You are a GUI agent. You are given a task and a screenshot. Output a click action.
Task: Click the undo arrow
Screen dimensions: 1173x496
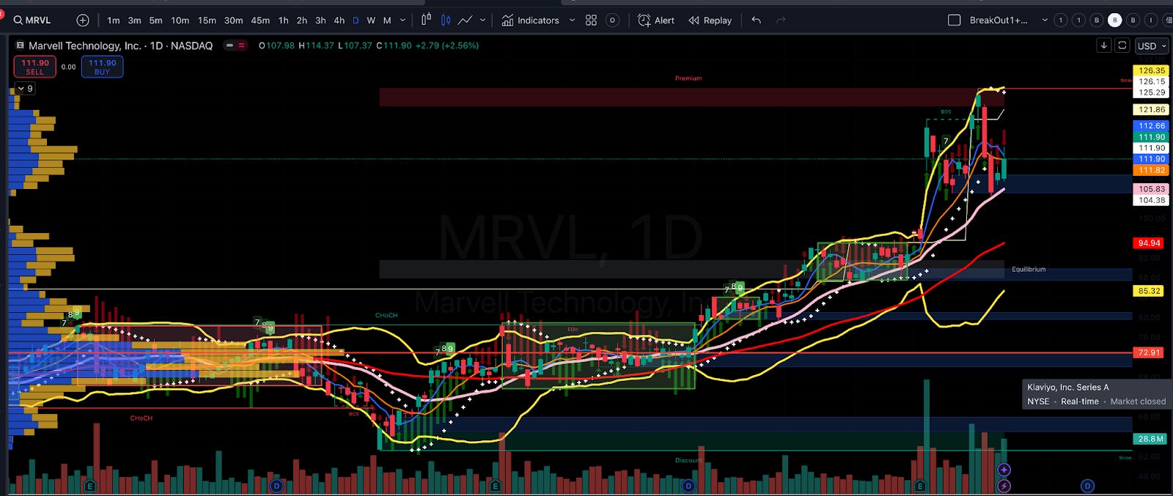tap(757, 21)
